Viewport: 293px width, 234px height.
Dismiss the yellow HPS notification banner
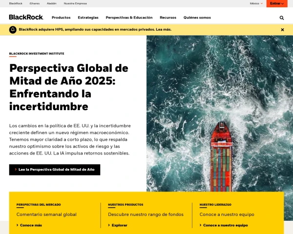point(282,30)
